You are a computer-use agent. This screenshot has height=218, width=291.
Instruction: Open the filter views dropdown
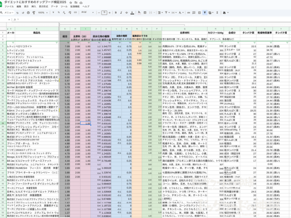211,13
